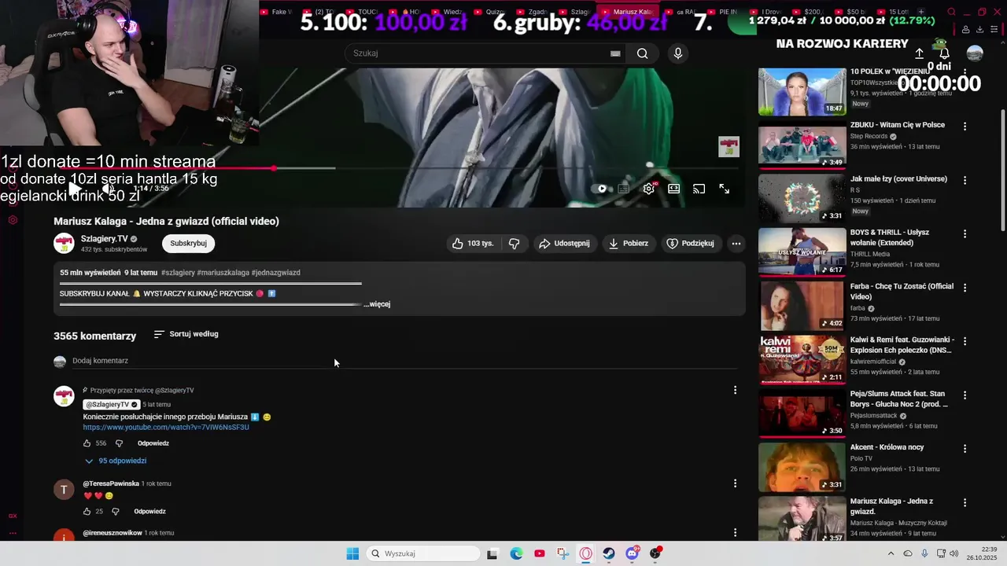Open options menu for pinned comment
The image size is (1007, 566).
click(x=736, y=390)
